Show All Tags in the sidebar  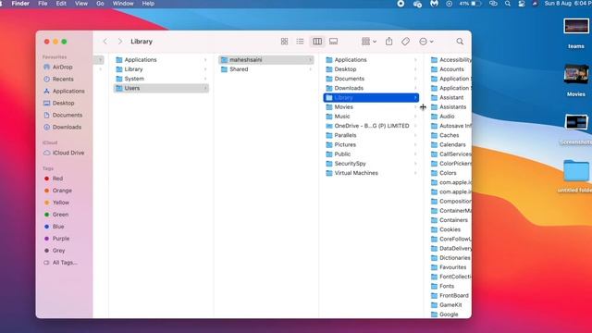(x=60, y=263)
